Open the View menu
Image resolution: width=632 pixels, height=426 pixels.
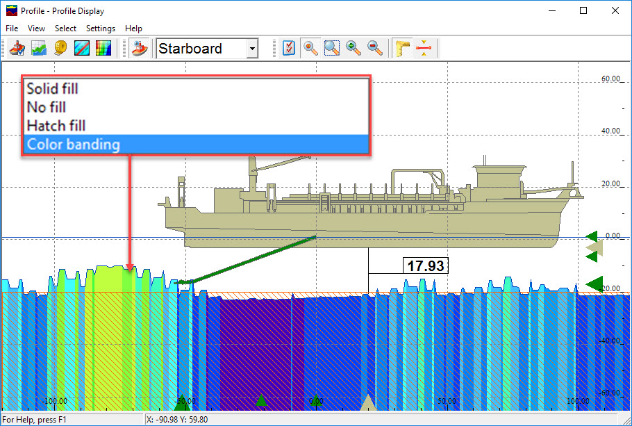click(36, 28)
